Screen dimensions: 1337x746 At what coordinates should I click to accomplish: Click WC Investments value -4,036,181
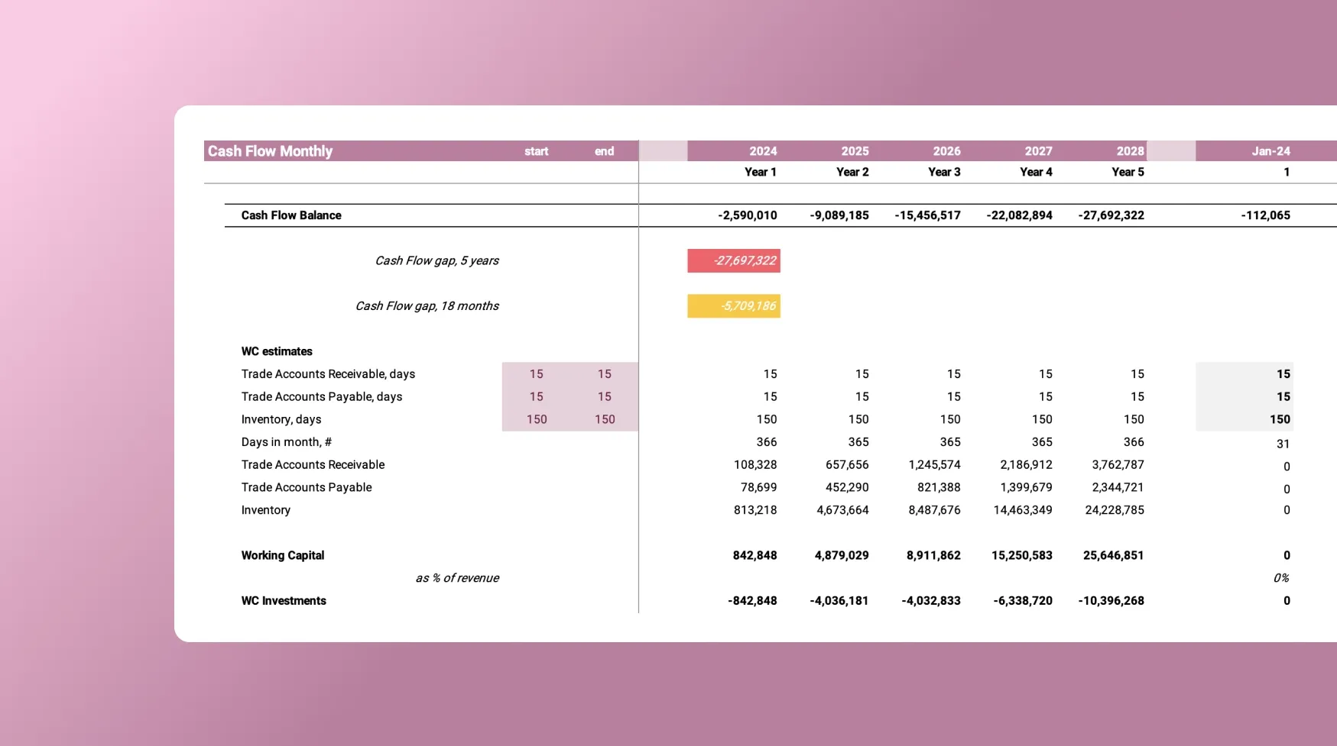(839, 601)
